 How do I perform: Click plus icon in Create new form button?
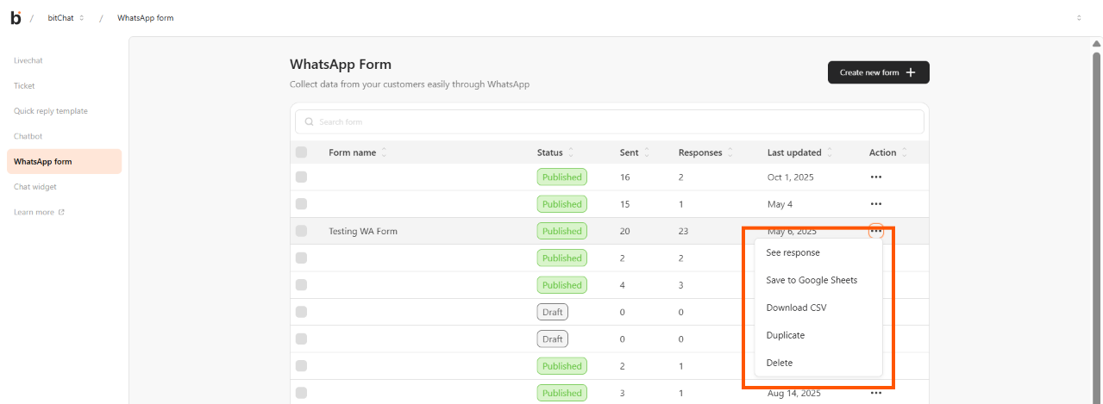point(911,72)
